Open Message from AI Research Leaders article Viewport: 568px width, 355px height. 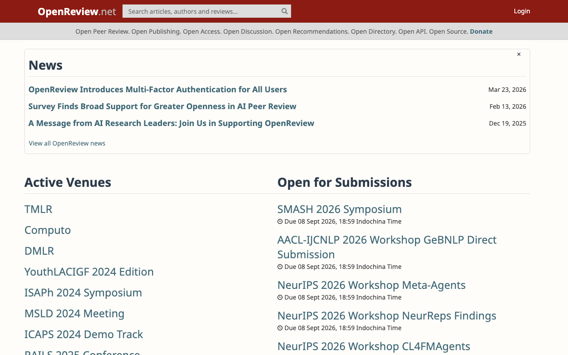pyautogui.click(x=171, y=123)
